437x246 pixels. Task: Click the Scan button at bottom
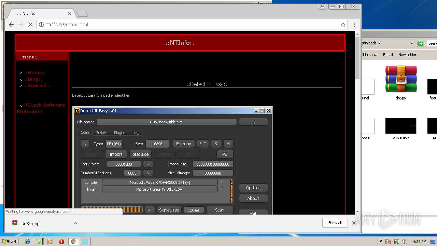pos(220,210)
